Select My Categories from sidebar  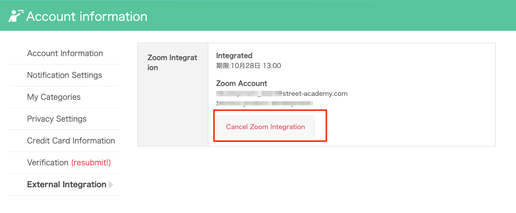[x=54, y=97]
